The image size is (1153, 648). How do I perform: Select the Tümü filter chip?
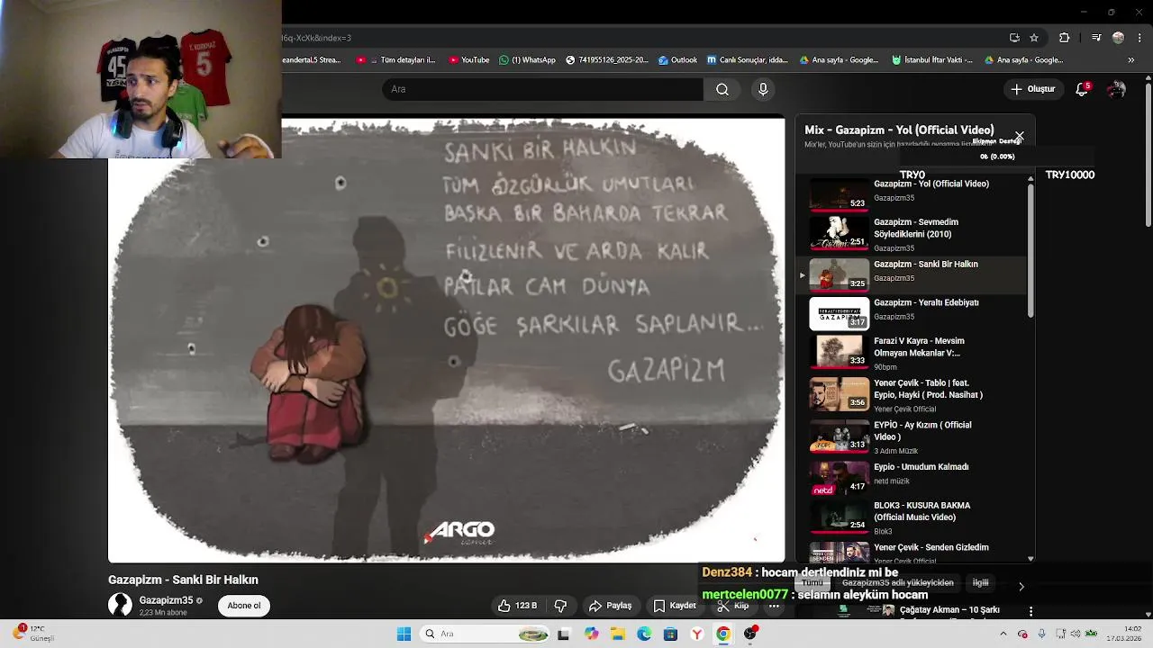coord(813,582)
